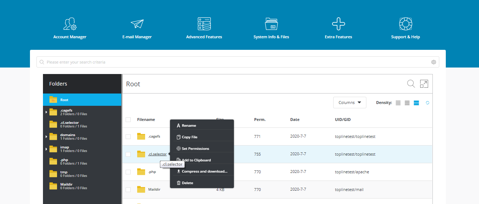Open System Info & Files folder icon
The width and height of the screenshot is (479, 204).
click(x=271, y=24)
